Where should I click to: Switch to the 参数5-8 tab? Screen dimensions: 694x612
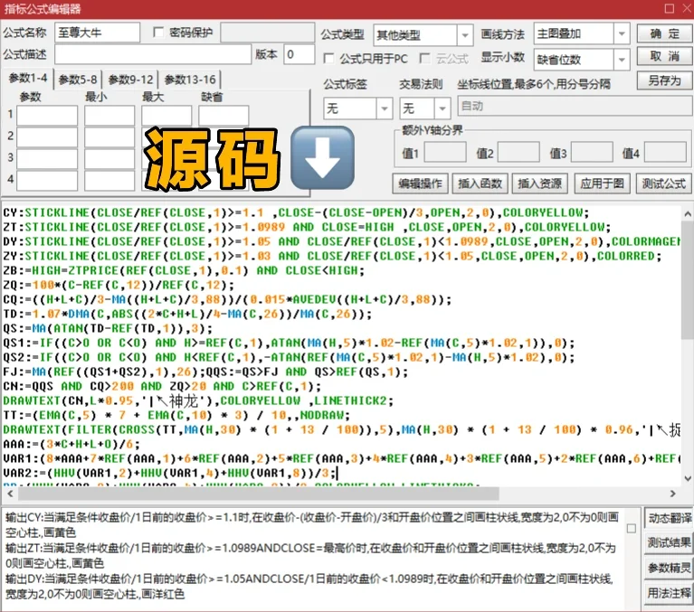pos(78,80)
